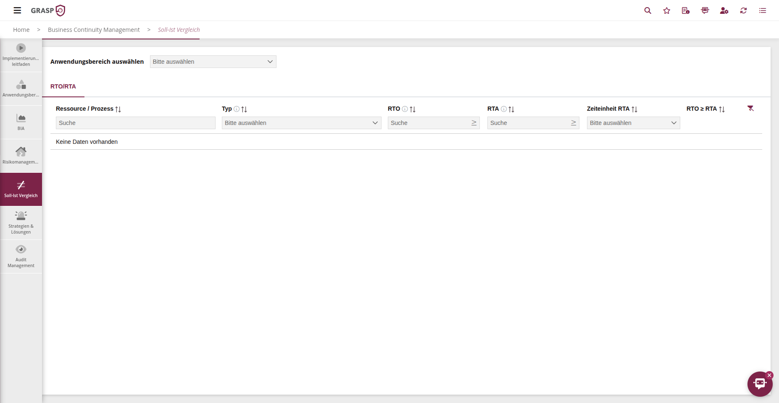
Task: Toggle sorting on RTO ≥ RTA column
Action: [722, 109]
